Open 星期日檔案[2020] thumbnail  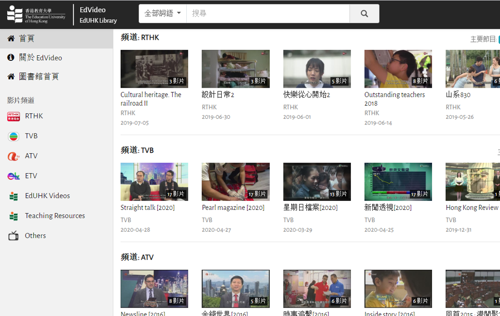(x=317, y=182)
